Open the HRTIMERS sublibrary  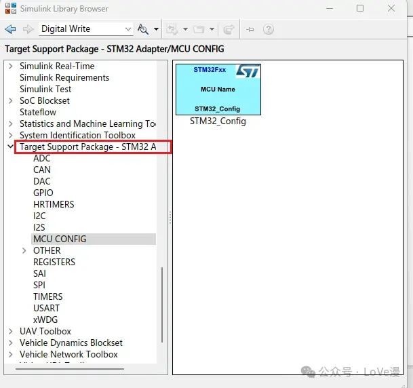tap(54, 204)
